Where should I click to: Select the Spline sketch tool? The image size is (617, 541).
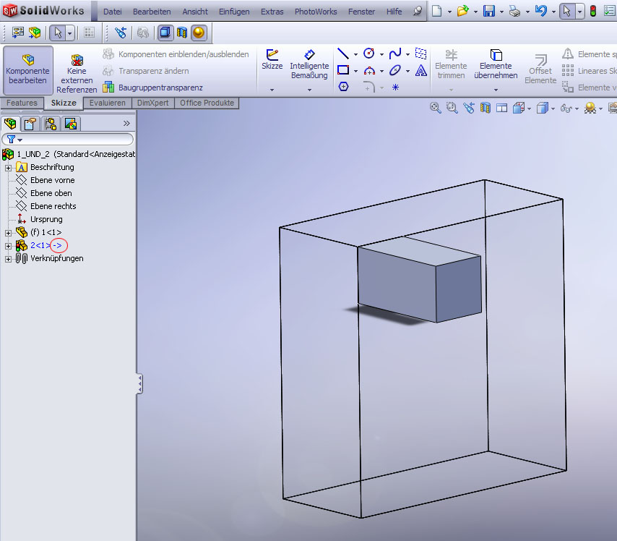(395, 54)
